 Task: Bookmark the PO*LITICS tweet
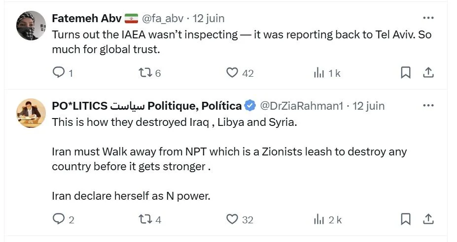click(x=406, y=219)
